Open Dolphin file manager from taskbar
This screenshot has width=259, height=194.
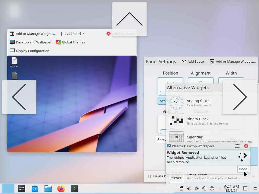(48, 188)
